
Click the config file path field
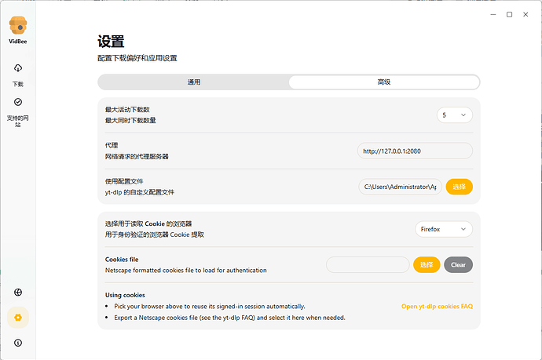pyautogui.click(x=401, y=187)
